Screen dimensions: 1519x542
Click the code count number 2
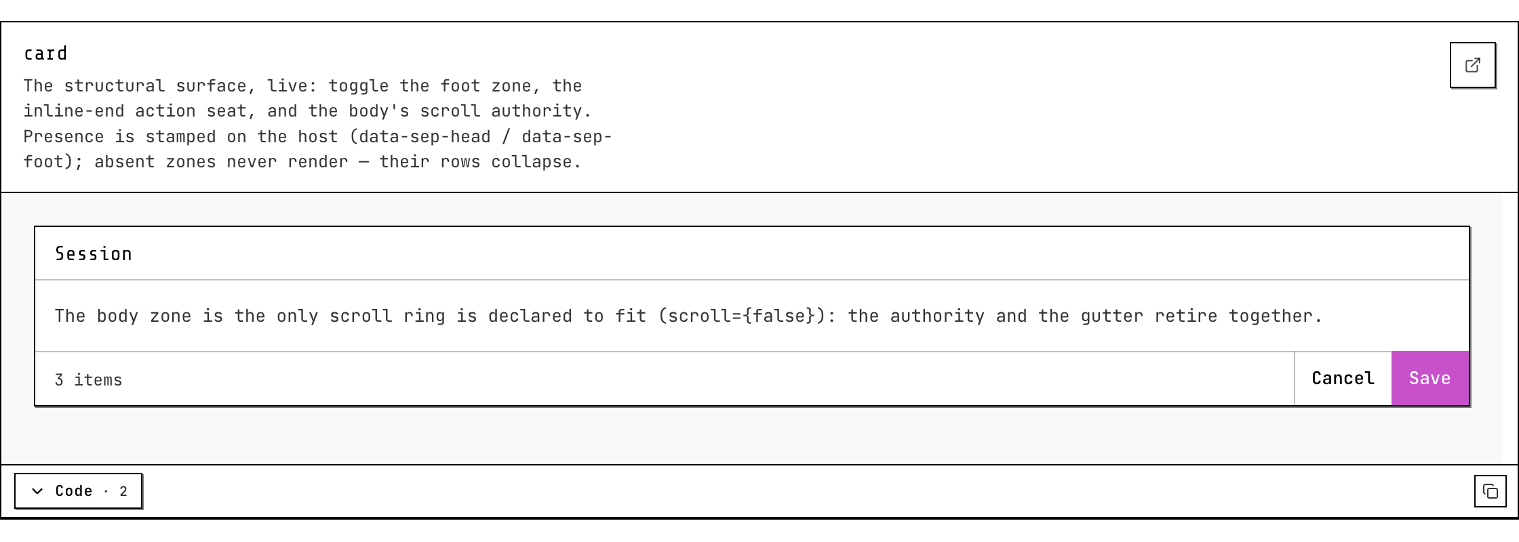click(123, 491)
